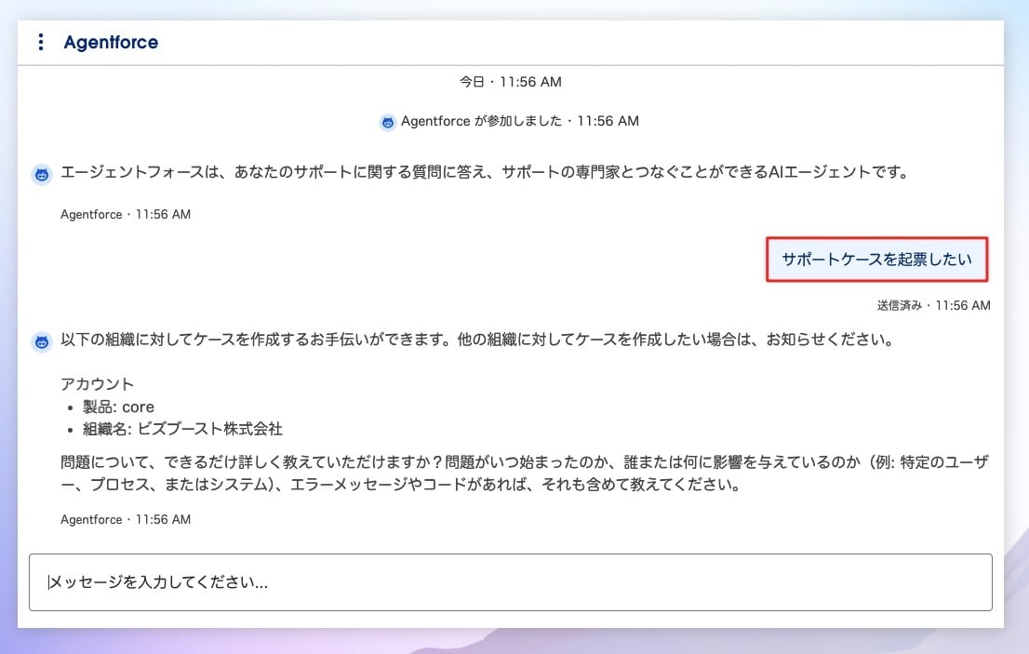The image size is (1029, 654).
Task: Click the 以下の組織に対してケースを作成 message line
Action: (477, 340)
